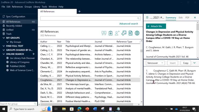Open the References menu

coord(17,7)
